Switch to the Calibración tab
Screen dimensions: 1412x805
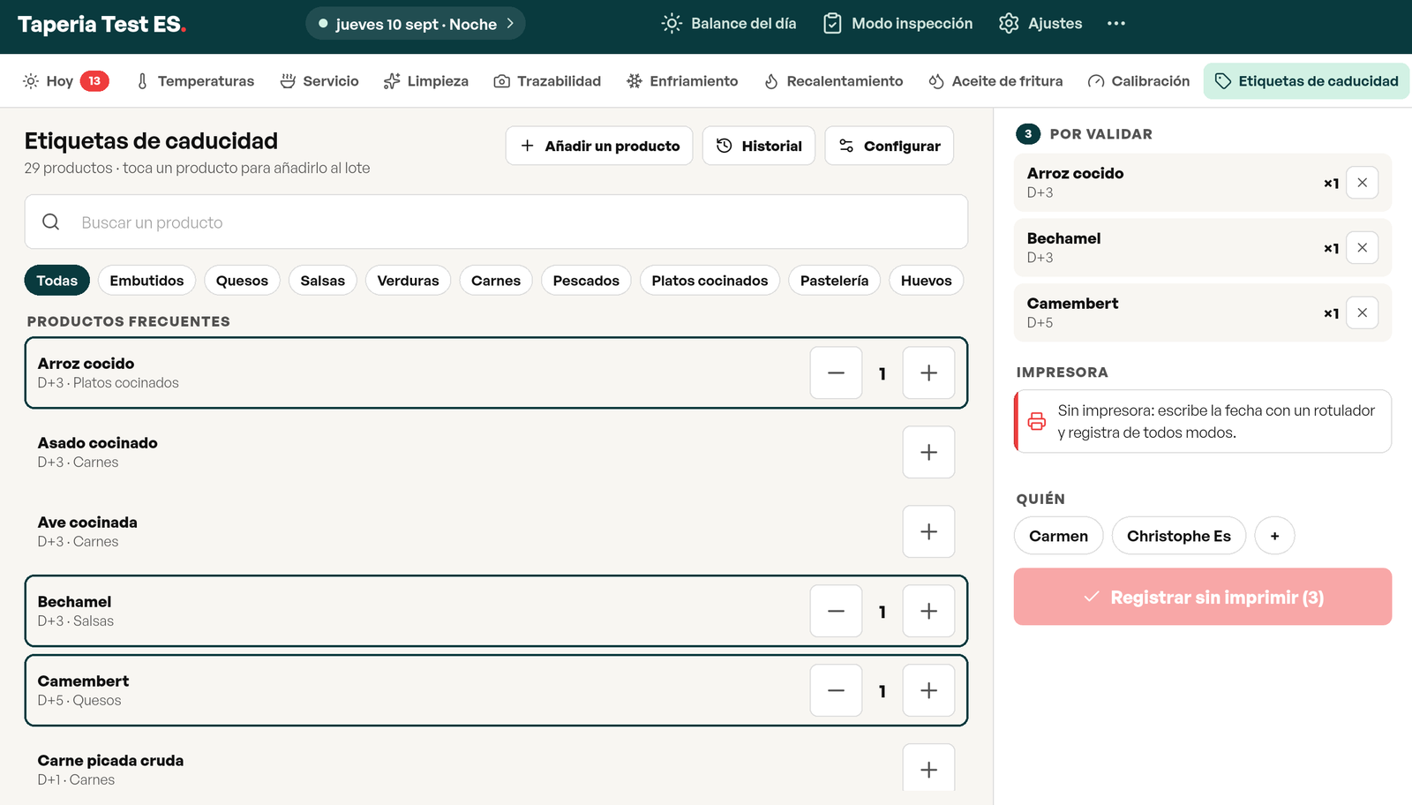[1138, 81]
